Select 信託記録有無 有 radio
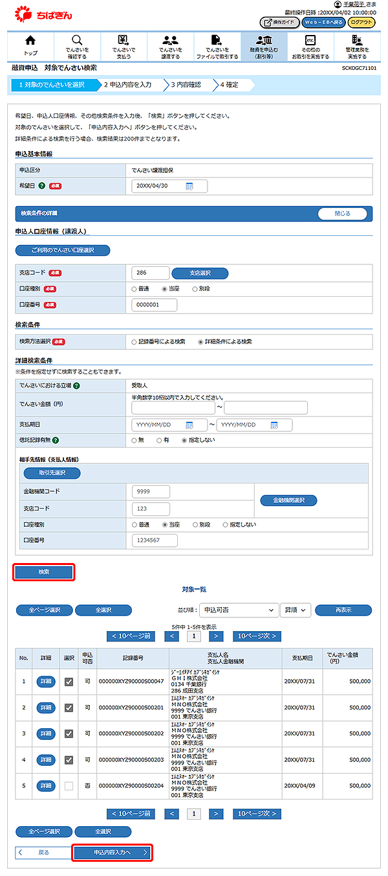Screen dimensions: 388x876 pos(159,440)
